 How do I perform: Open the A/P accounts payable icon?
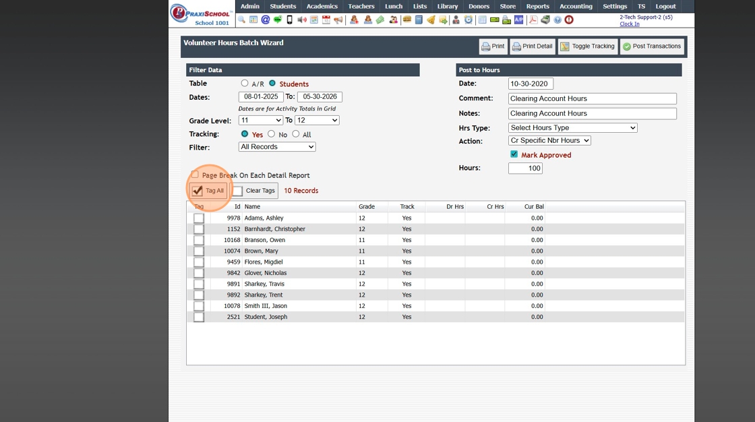(x=518, y=20)
